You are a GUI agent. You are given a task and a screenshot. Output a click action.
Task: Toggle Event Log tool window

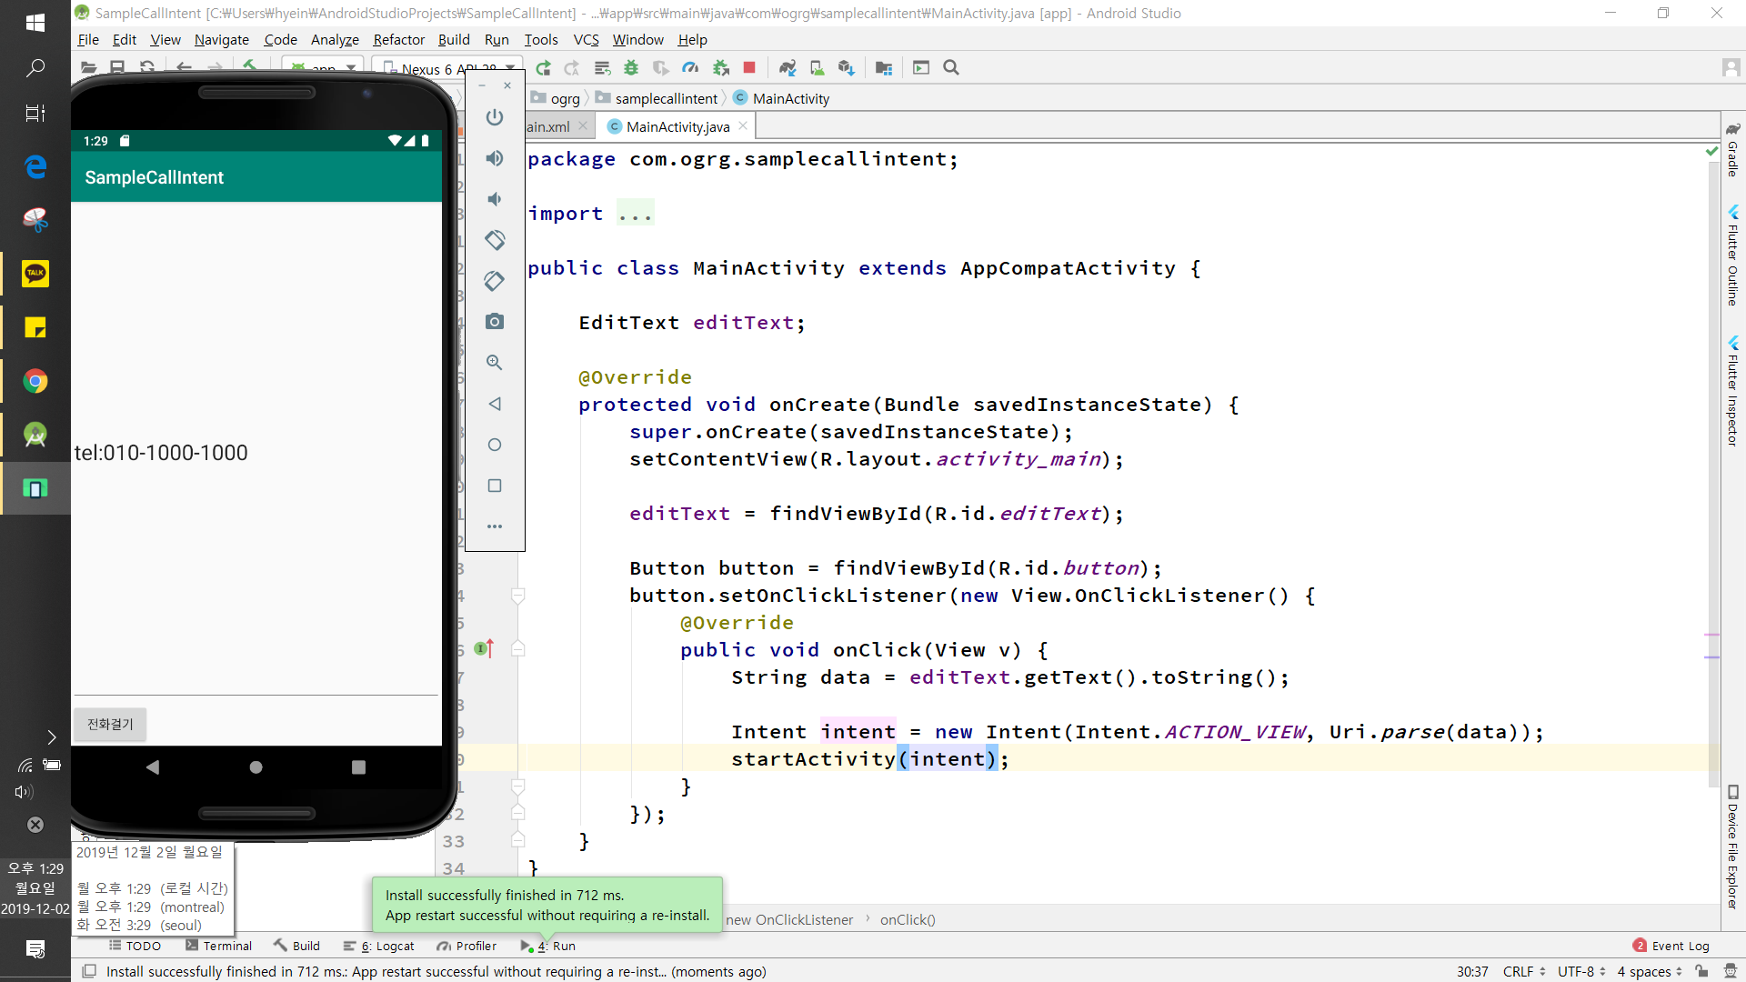tap(1671, 946)
